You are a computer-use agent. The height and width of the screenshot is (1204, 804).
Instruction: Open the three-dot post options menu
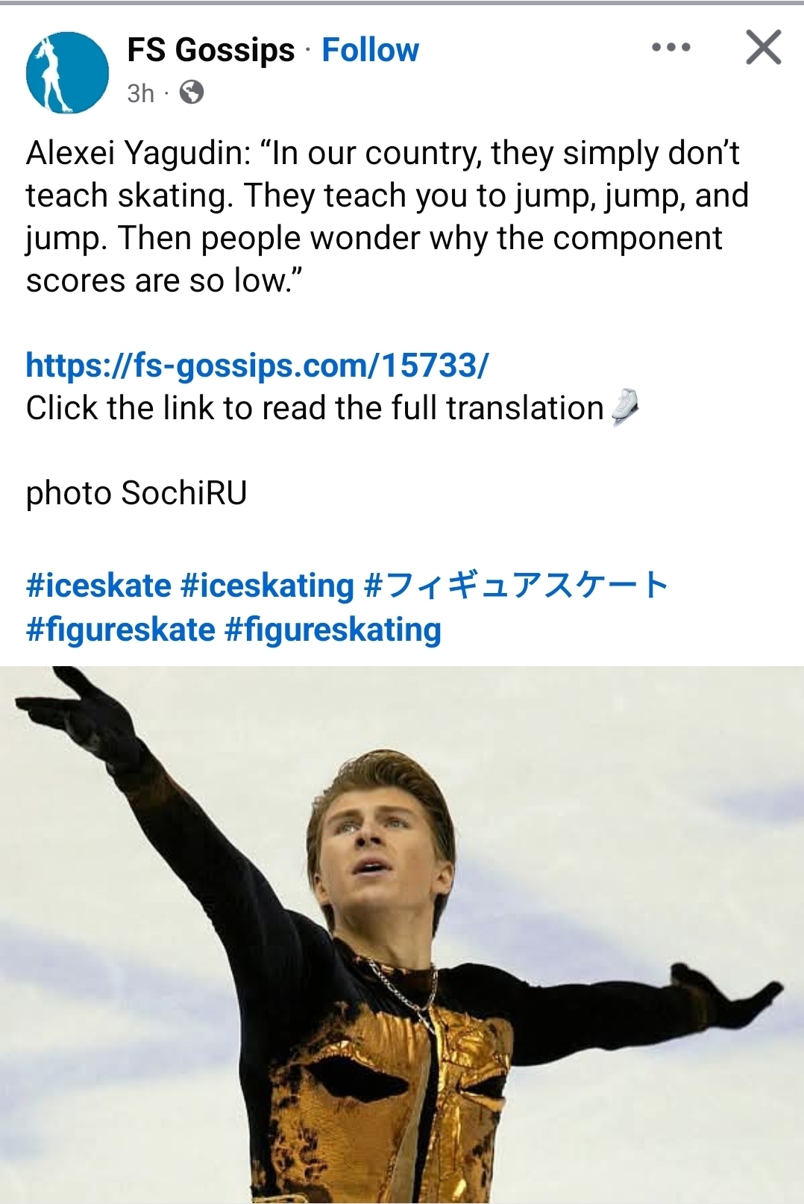[670, 48]
